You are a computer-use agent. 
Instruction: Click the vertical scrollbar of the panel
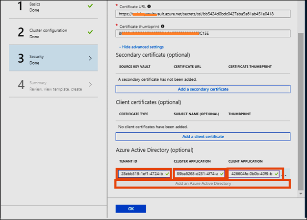[x=301, y=98]
